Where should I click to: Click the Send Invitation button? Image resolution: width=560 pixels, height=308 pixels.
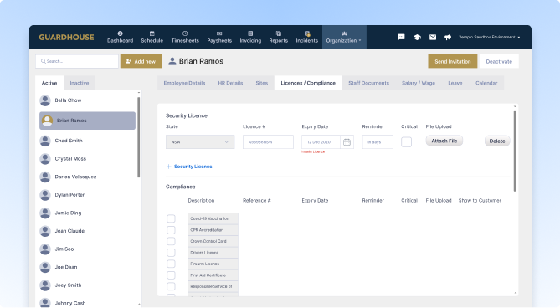(453, 61)
